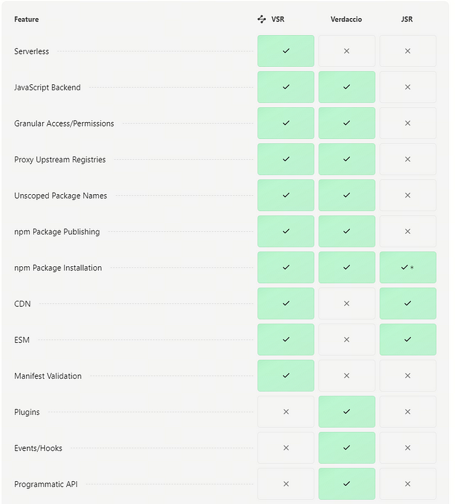
Task: Click the npm Package Publishing row label
Action: point(57,232)
